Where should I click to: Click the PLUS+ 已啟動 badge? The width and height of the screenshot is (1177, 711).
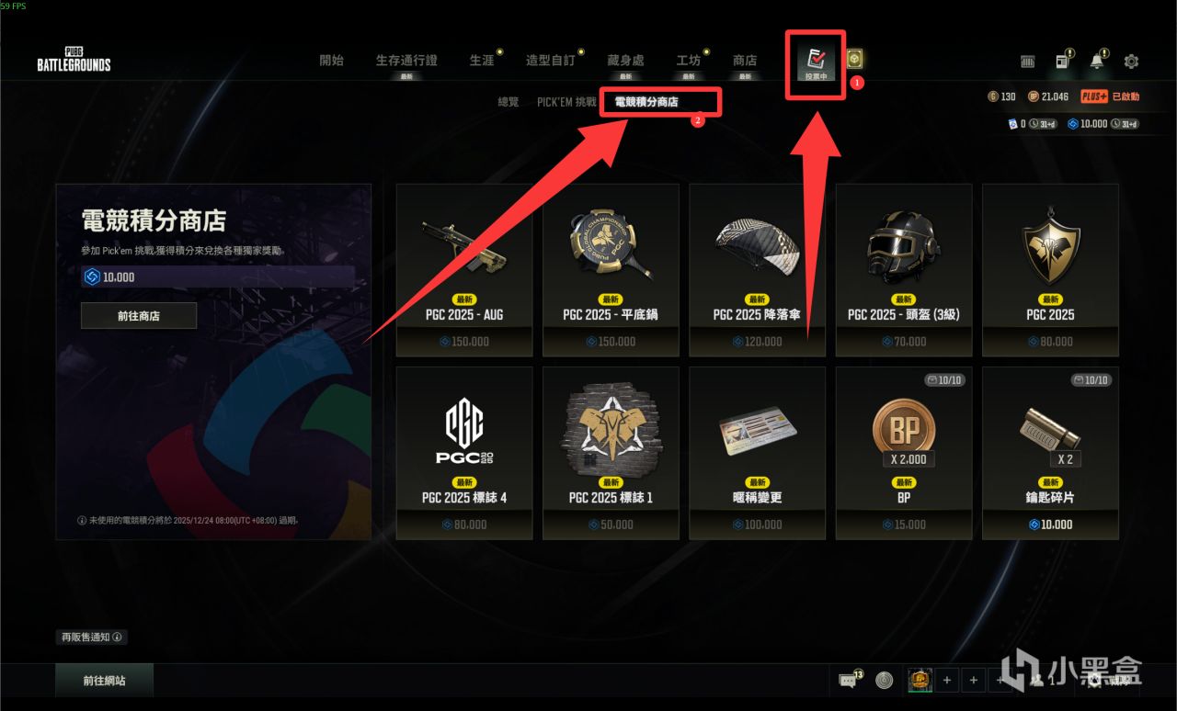click(1109, 96)
